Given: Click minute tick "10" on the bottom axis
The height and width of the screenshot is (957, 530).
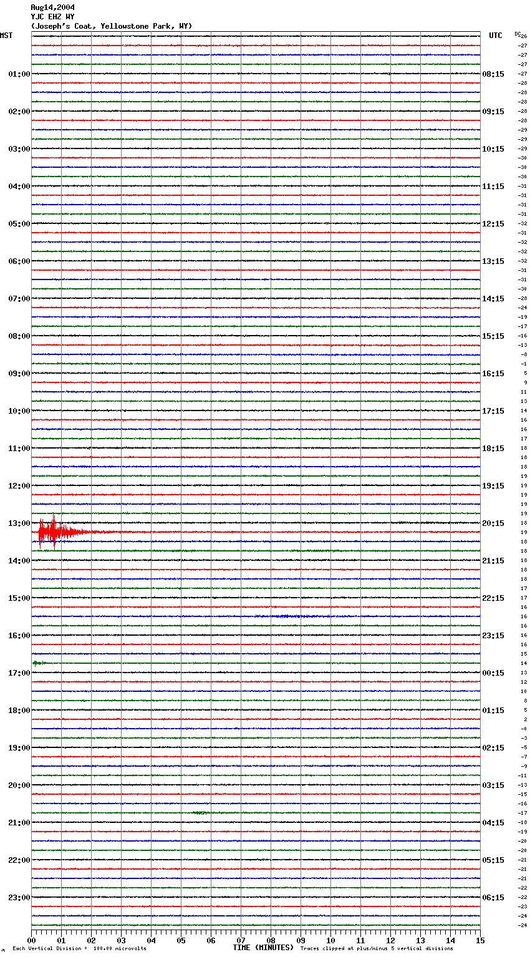Looking at the screenshot, I should click(330, 940).
